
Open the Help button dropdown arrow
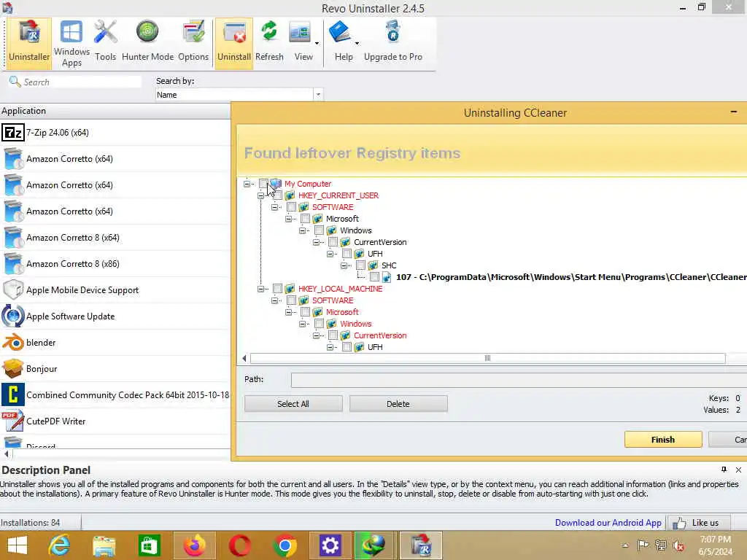(357, 43)
